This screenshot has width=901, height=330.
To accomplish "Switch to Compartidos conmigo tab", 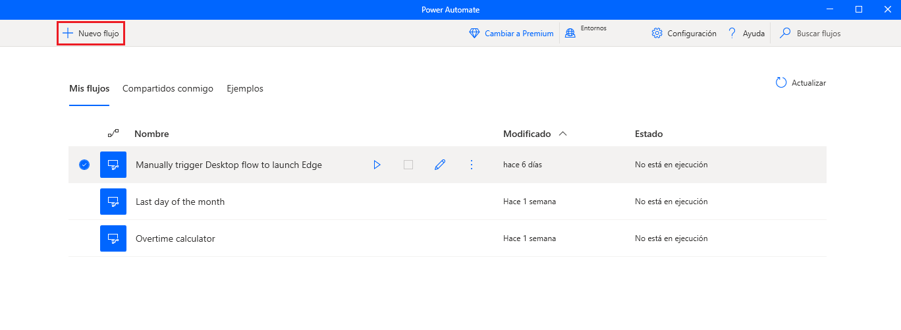I will (x=168, y=88).
